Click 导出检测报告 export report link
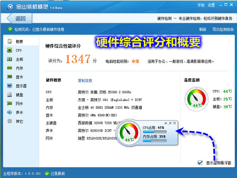The image size is (237, 178). [223, 29]
